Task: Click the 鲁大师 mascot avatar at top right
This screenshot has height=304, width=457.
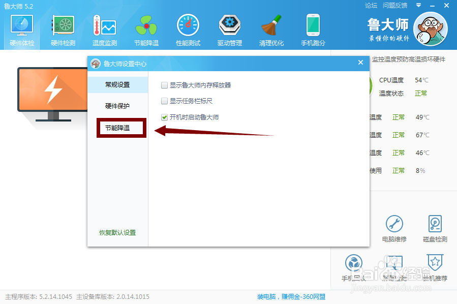Action: [x=431, y=29]
